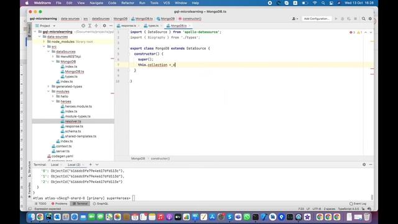Image resolution: width=398 pixels, height=224 pixels.
Task: Open Search Everywhere magnifier in WebStorm toolbar
Action: pos(363,19)
